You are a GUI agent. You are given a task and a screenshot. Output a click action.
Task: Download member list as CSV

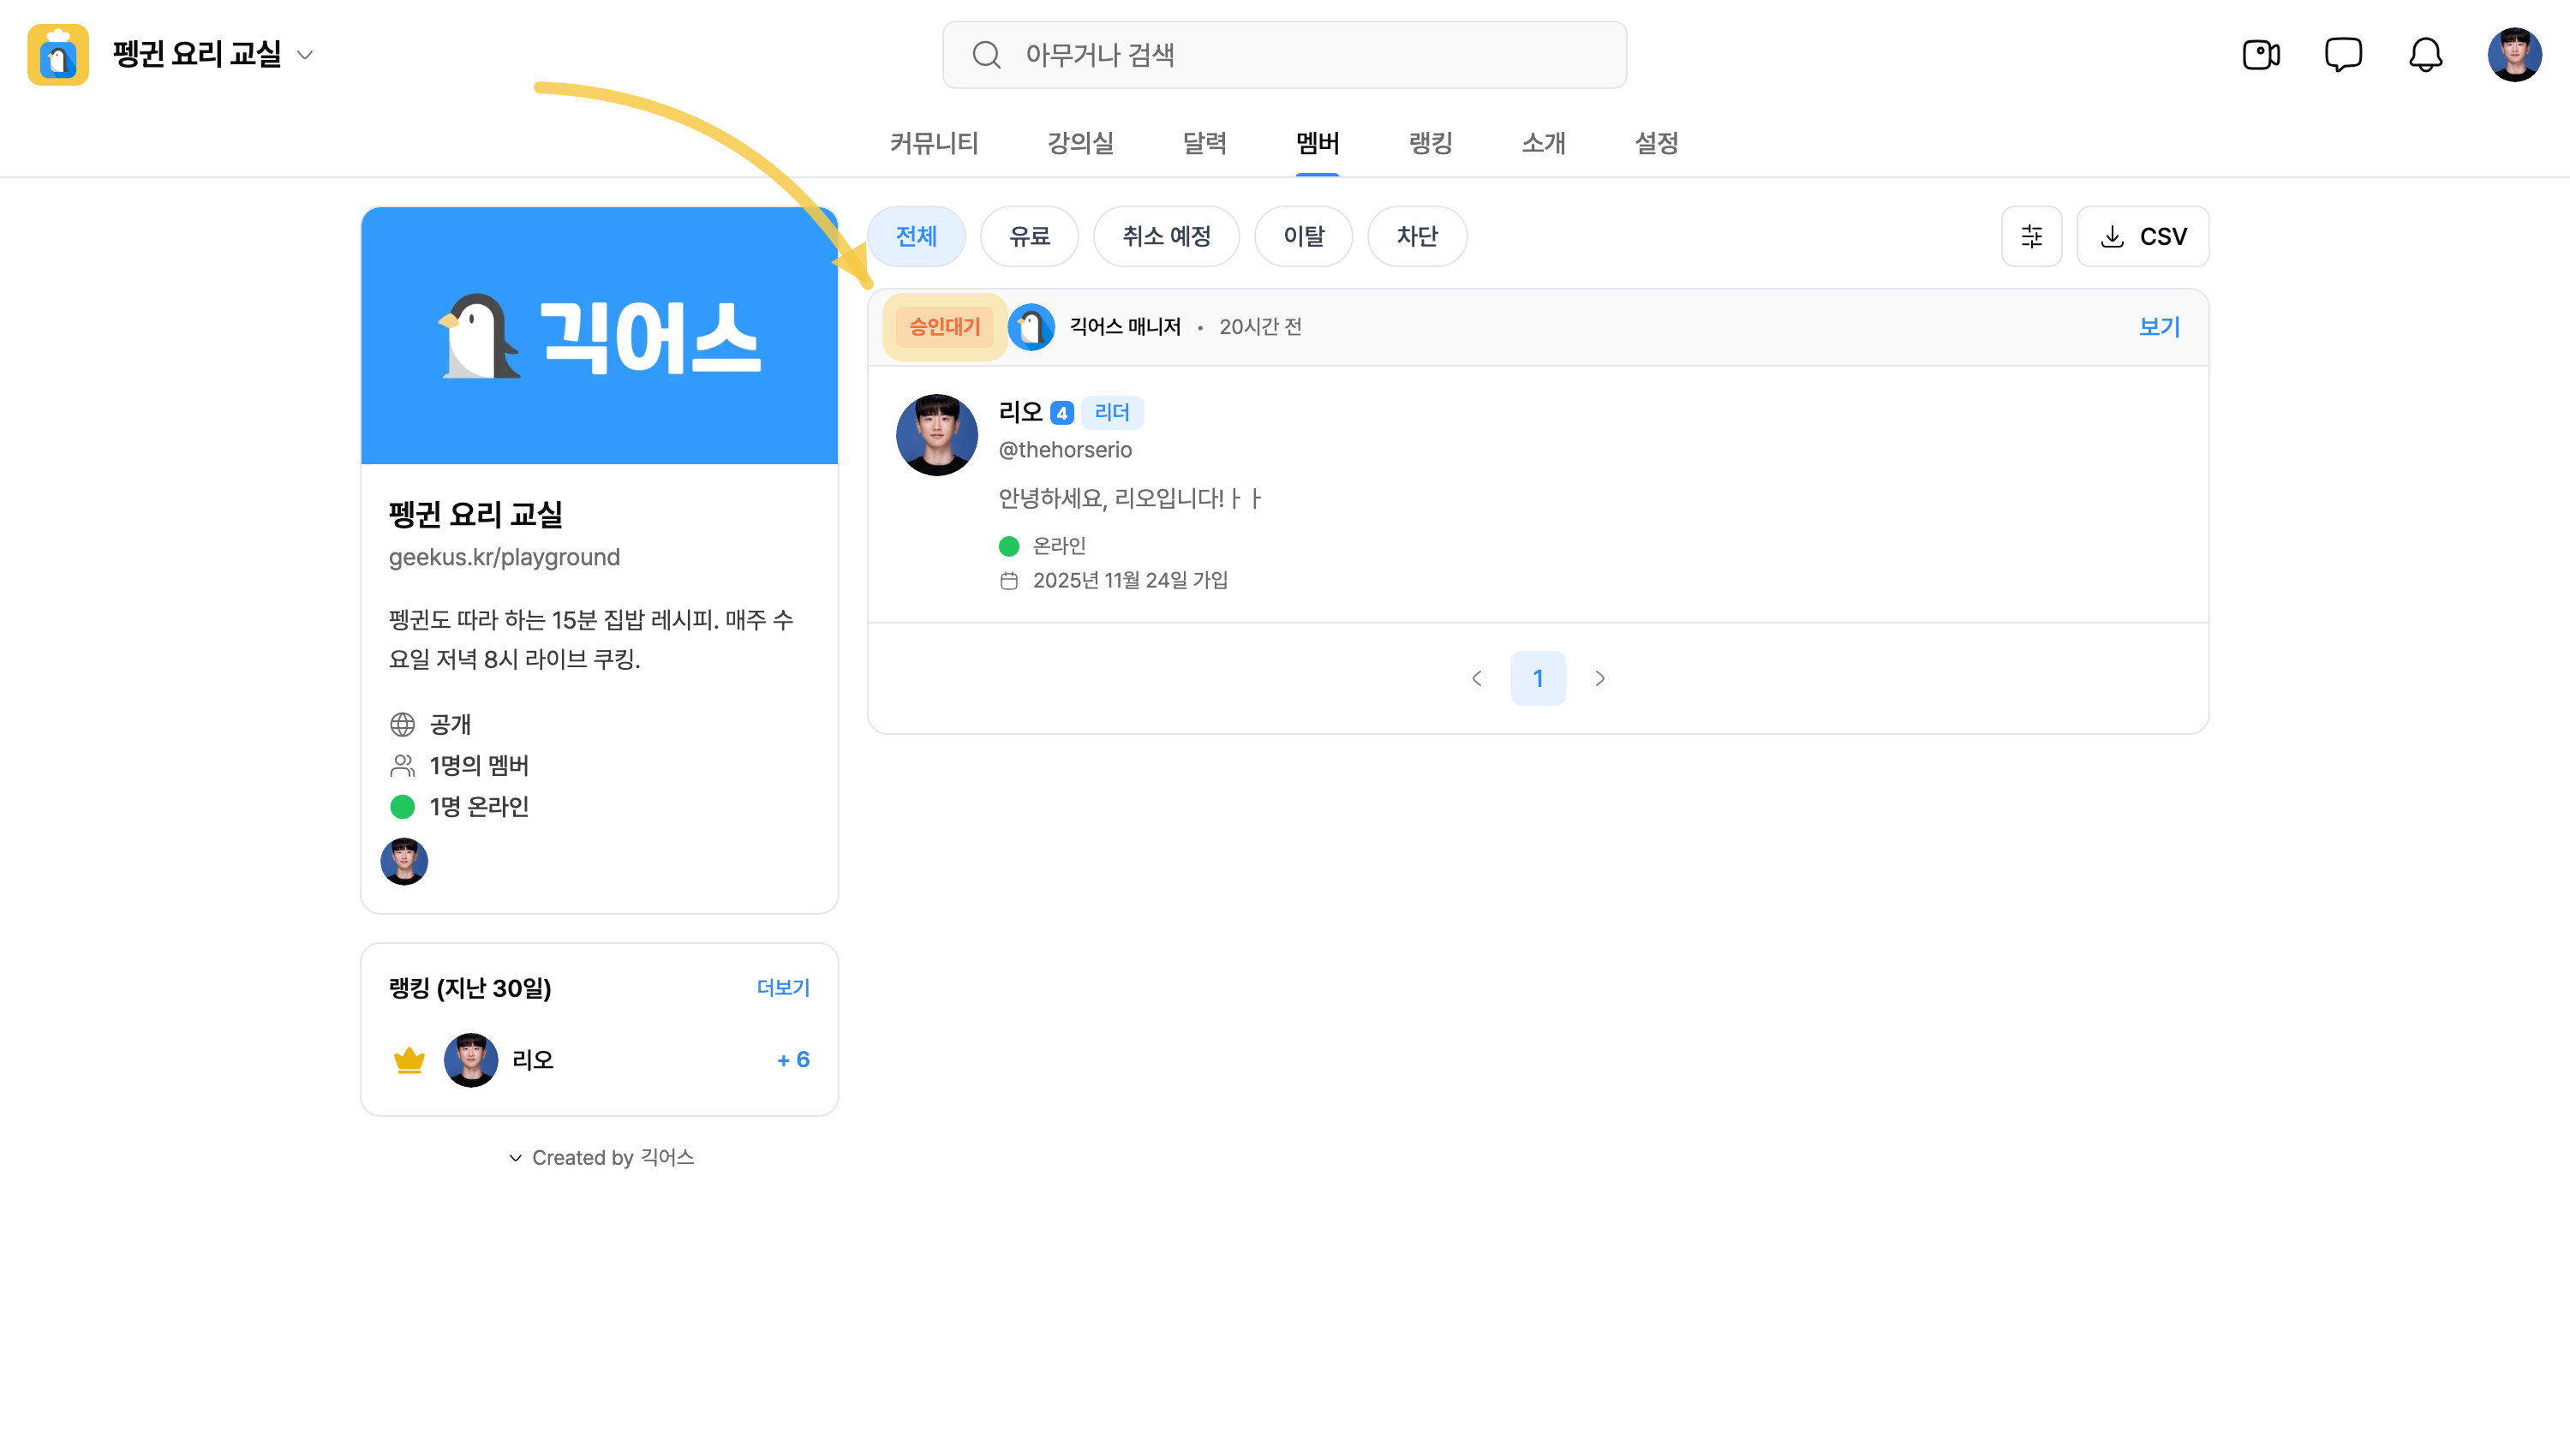point(2142,237)
